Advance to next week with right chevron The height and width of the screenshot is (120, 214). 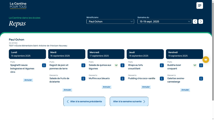click(201, 22)
